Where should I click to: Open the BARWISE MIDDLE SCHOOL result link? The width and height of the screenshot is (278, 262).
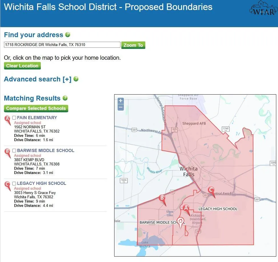click(x=46, y=151)
